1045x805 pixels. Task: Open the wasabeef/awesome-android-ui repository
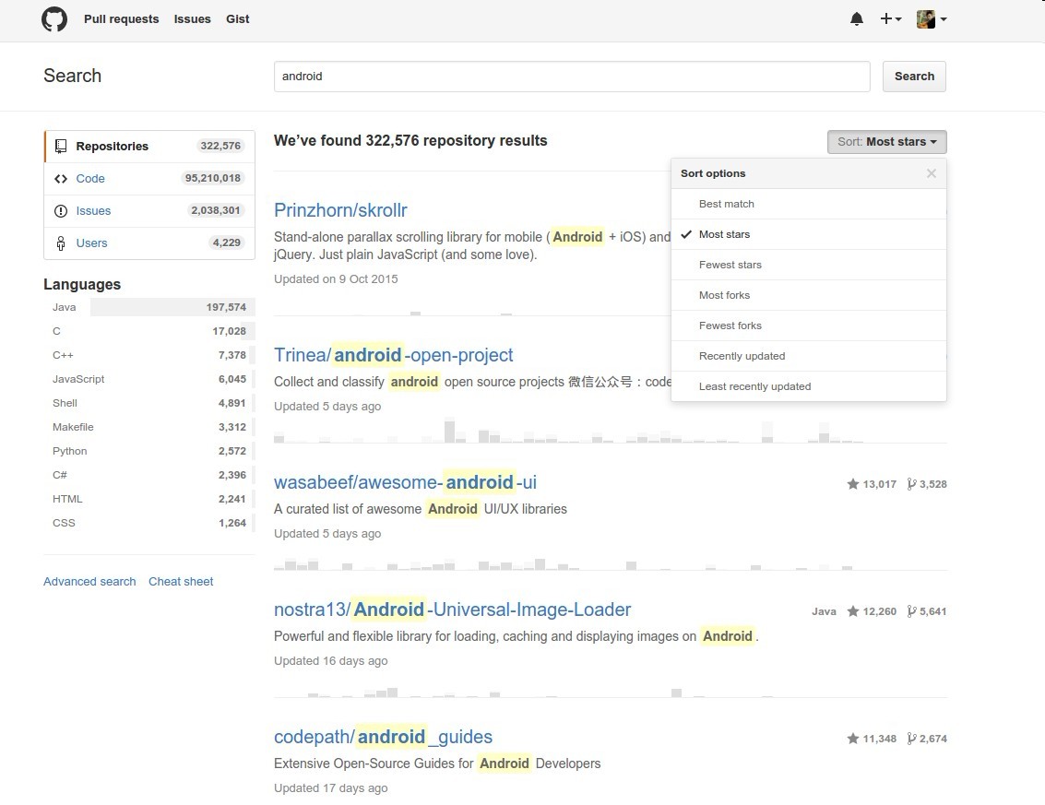(x=405, y=482)
